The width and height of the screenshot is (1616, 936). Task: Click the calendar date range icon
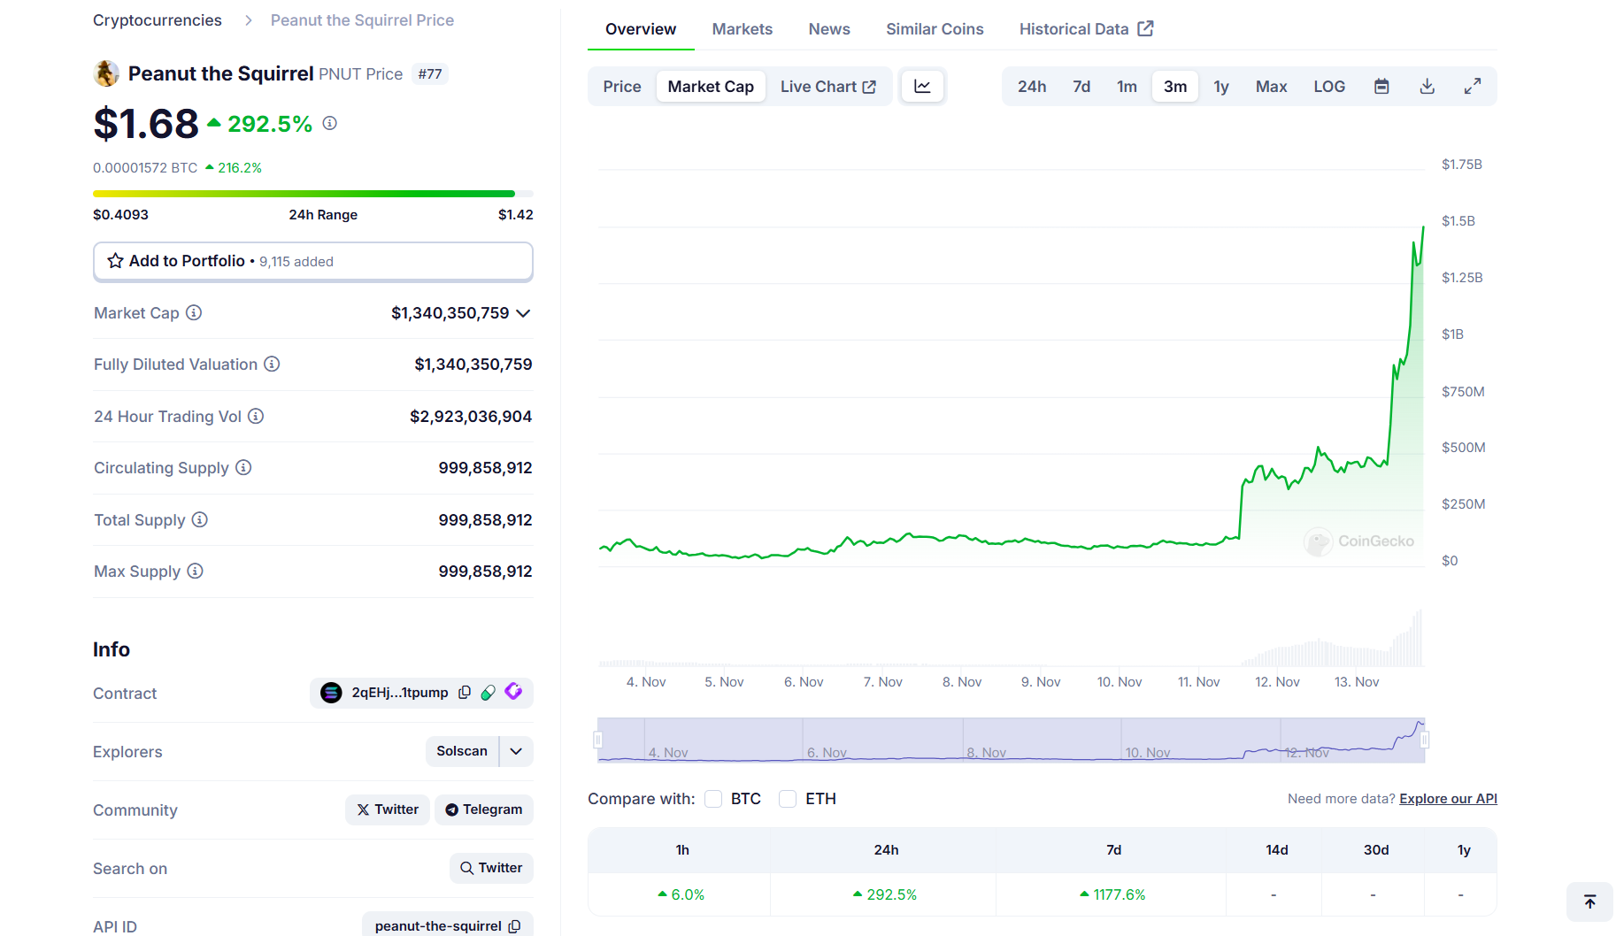pos(1381,87)
